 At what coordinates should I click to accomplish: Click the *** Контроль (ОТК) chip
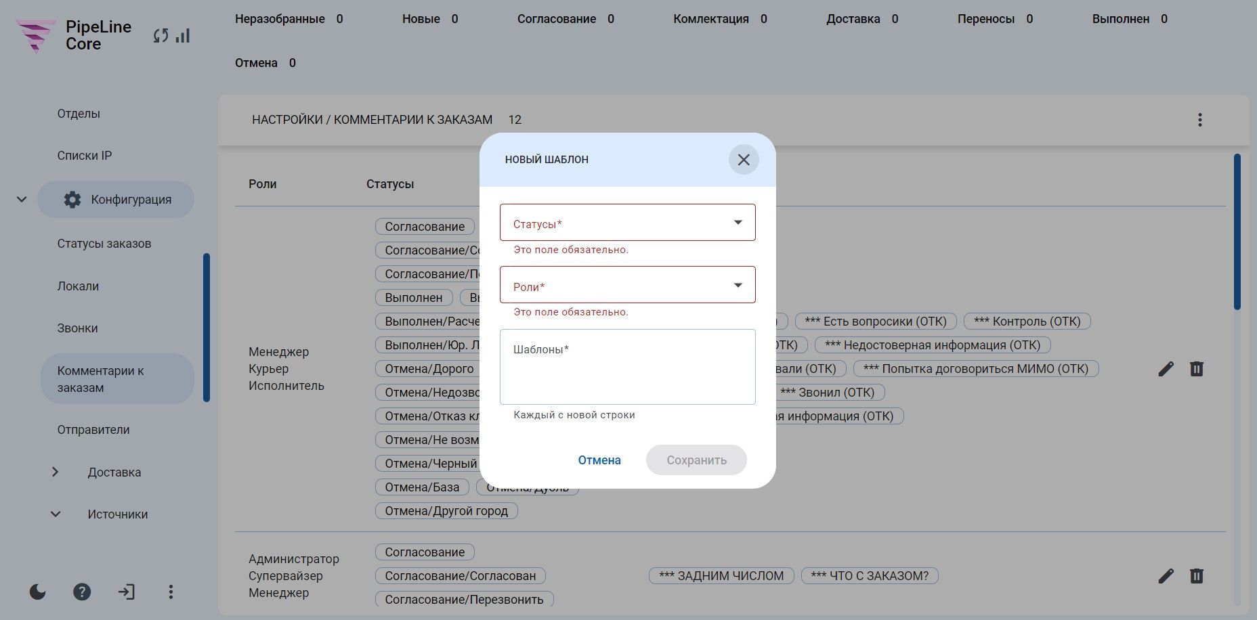coord(1027,322)
